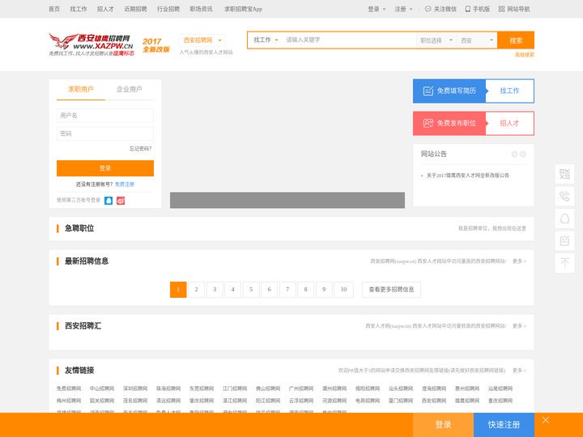
Task: Log in with the QQ third-party icon
Action: pyautogui.click(x=109, y=201)
